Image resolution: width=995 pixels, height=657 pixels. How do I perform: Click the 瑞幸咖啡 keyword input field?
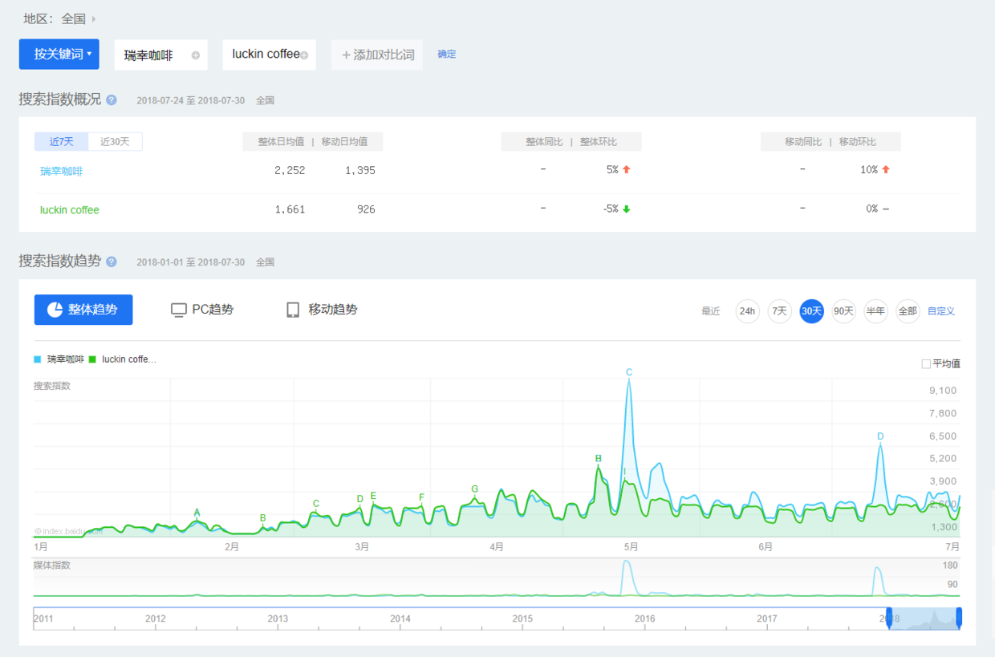coord(160,55)
